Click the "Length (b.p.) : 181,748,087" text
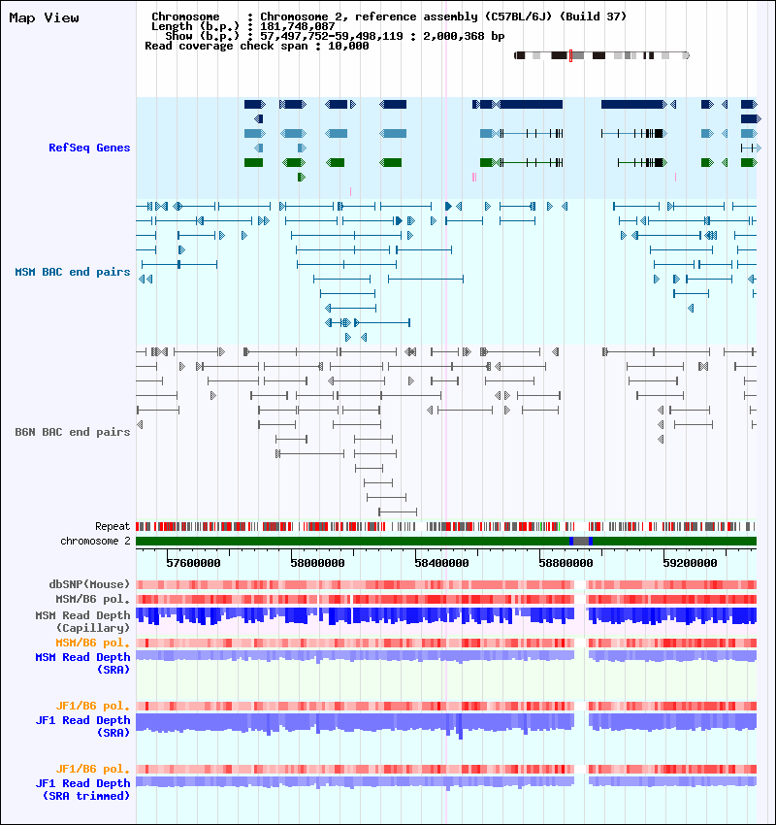The image size is (776, 825). pos(242,26)
